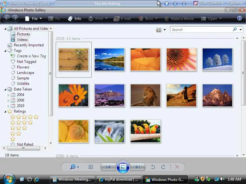Filter by the Sample tag

[x=20, y=78]
